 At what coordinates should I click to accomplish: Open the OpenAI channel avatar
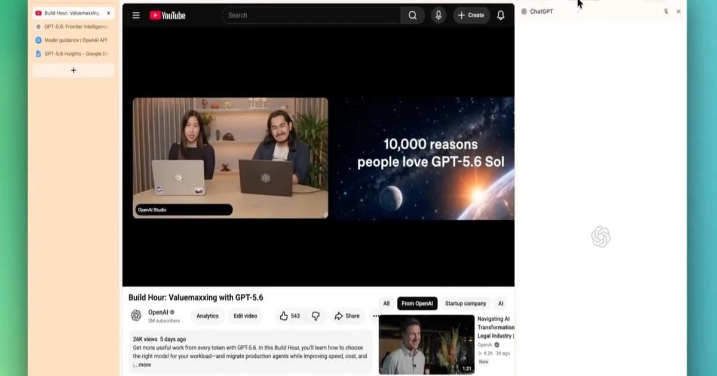136,315
